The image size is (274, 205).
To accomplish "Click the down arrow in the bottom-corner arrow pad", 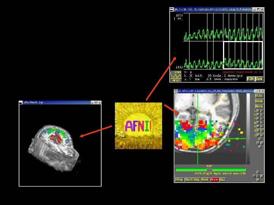I will click(258, 180).
